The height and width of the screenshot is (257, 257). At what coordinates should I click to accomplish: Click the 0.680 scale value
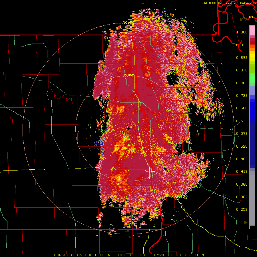pos(242,108)
